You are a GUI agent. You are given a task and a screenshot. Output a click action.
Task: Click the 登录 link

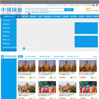tap(15, 5)
